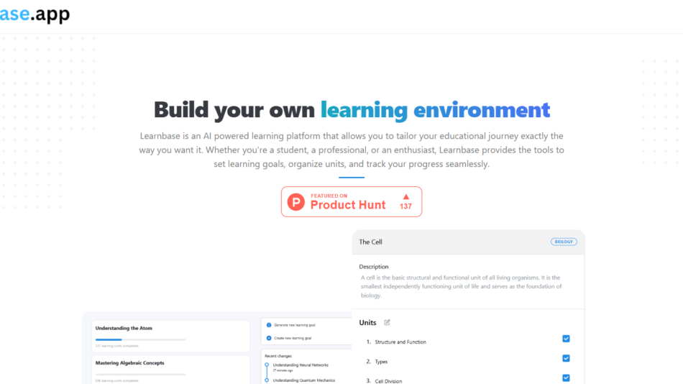The width and height of the screenshot is (683, 384).
Task: Click the Featured on Product Hunt badge
Action: tap(352, 202)
